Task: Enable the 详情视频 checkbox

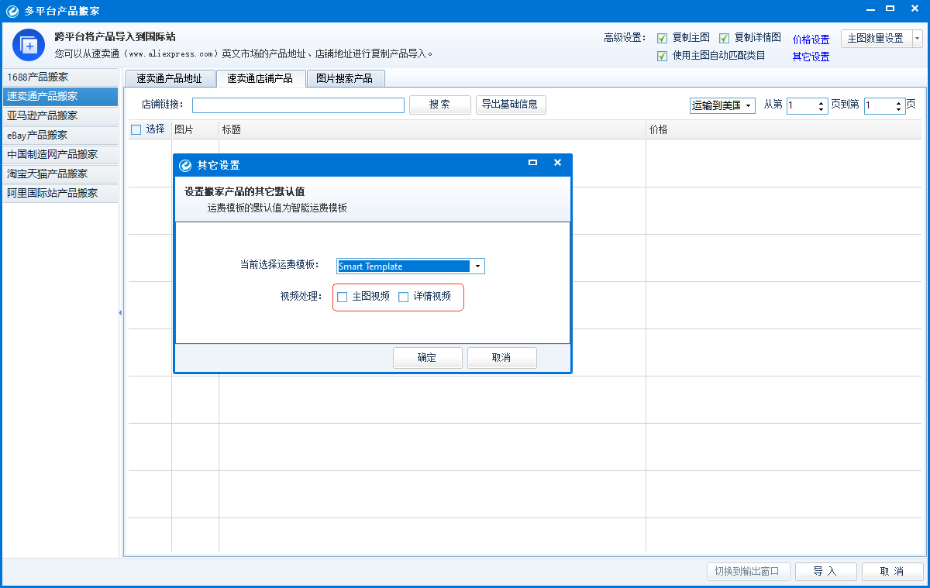Action: (403, 297)
